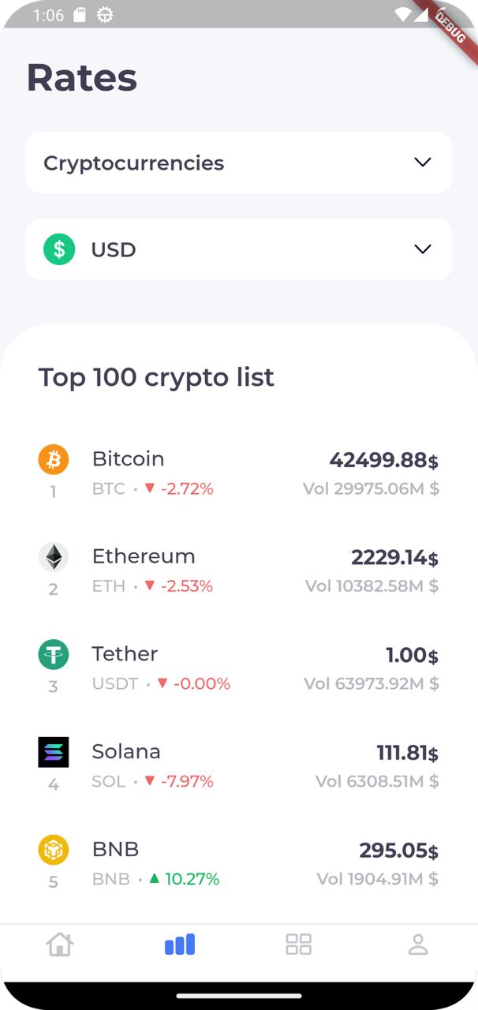Tap the Tether logo icon
The width and height of the screenshot is (478, 1010).
tap(54, 654)
